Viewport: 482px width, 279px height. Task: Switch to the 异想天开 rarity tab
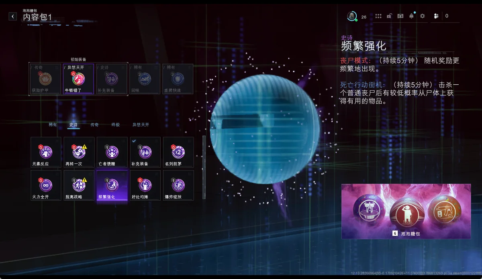[141, 125]
